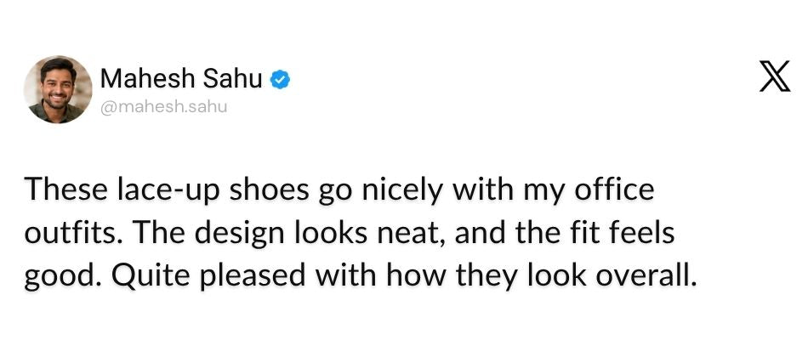Click the line starting "outfits. The design"
808x340 pixels.
coord(350,234)
